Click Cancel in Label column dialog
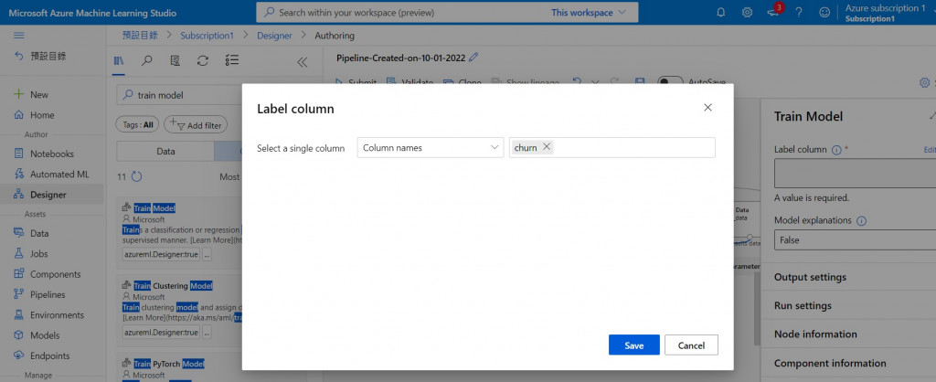Viewport: 936px width, 382px height. point(691,345)
